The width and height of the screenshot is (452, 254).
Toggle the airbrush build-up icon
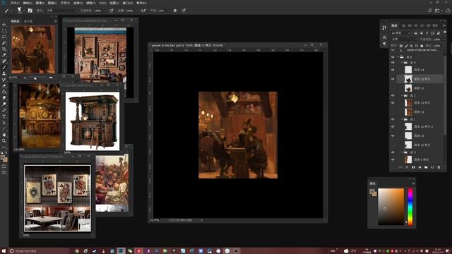coord(143,11)
